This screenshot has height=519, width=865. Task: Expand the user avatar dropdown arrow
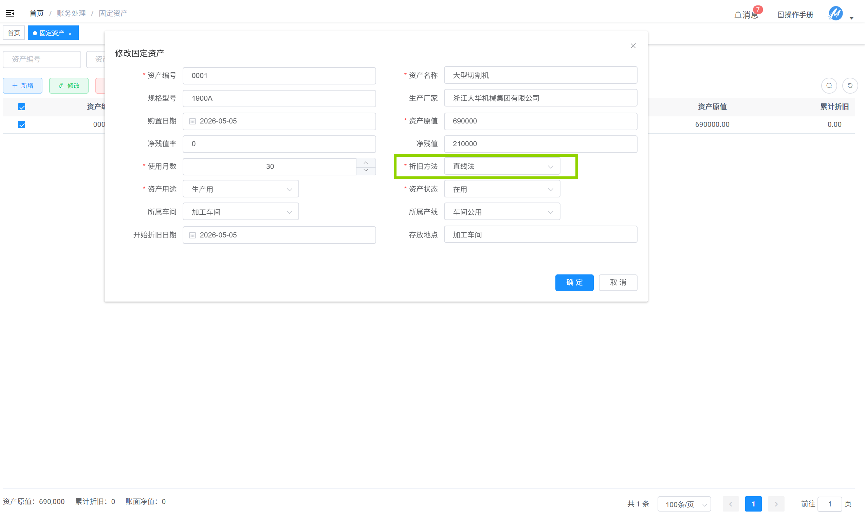coord(851,18)
